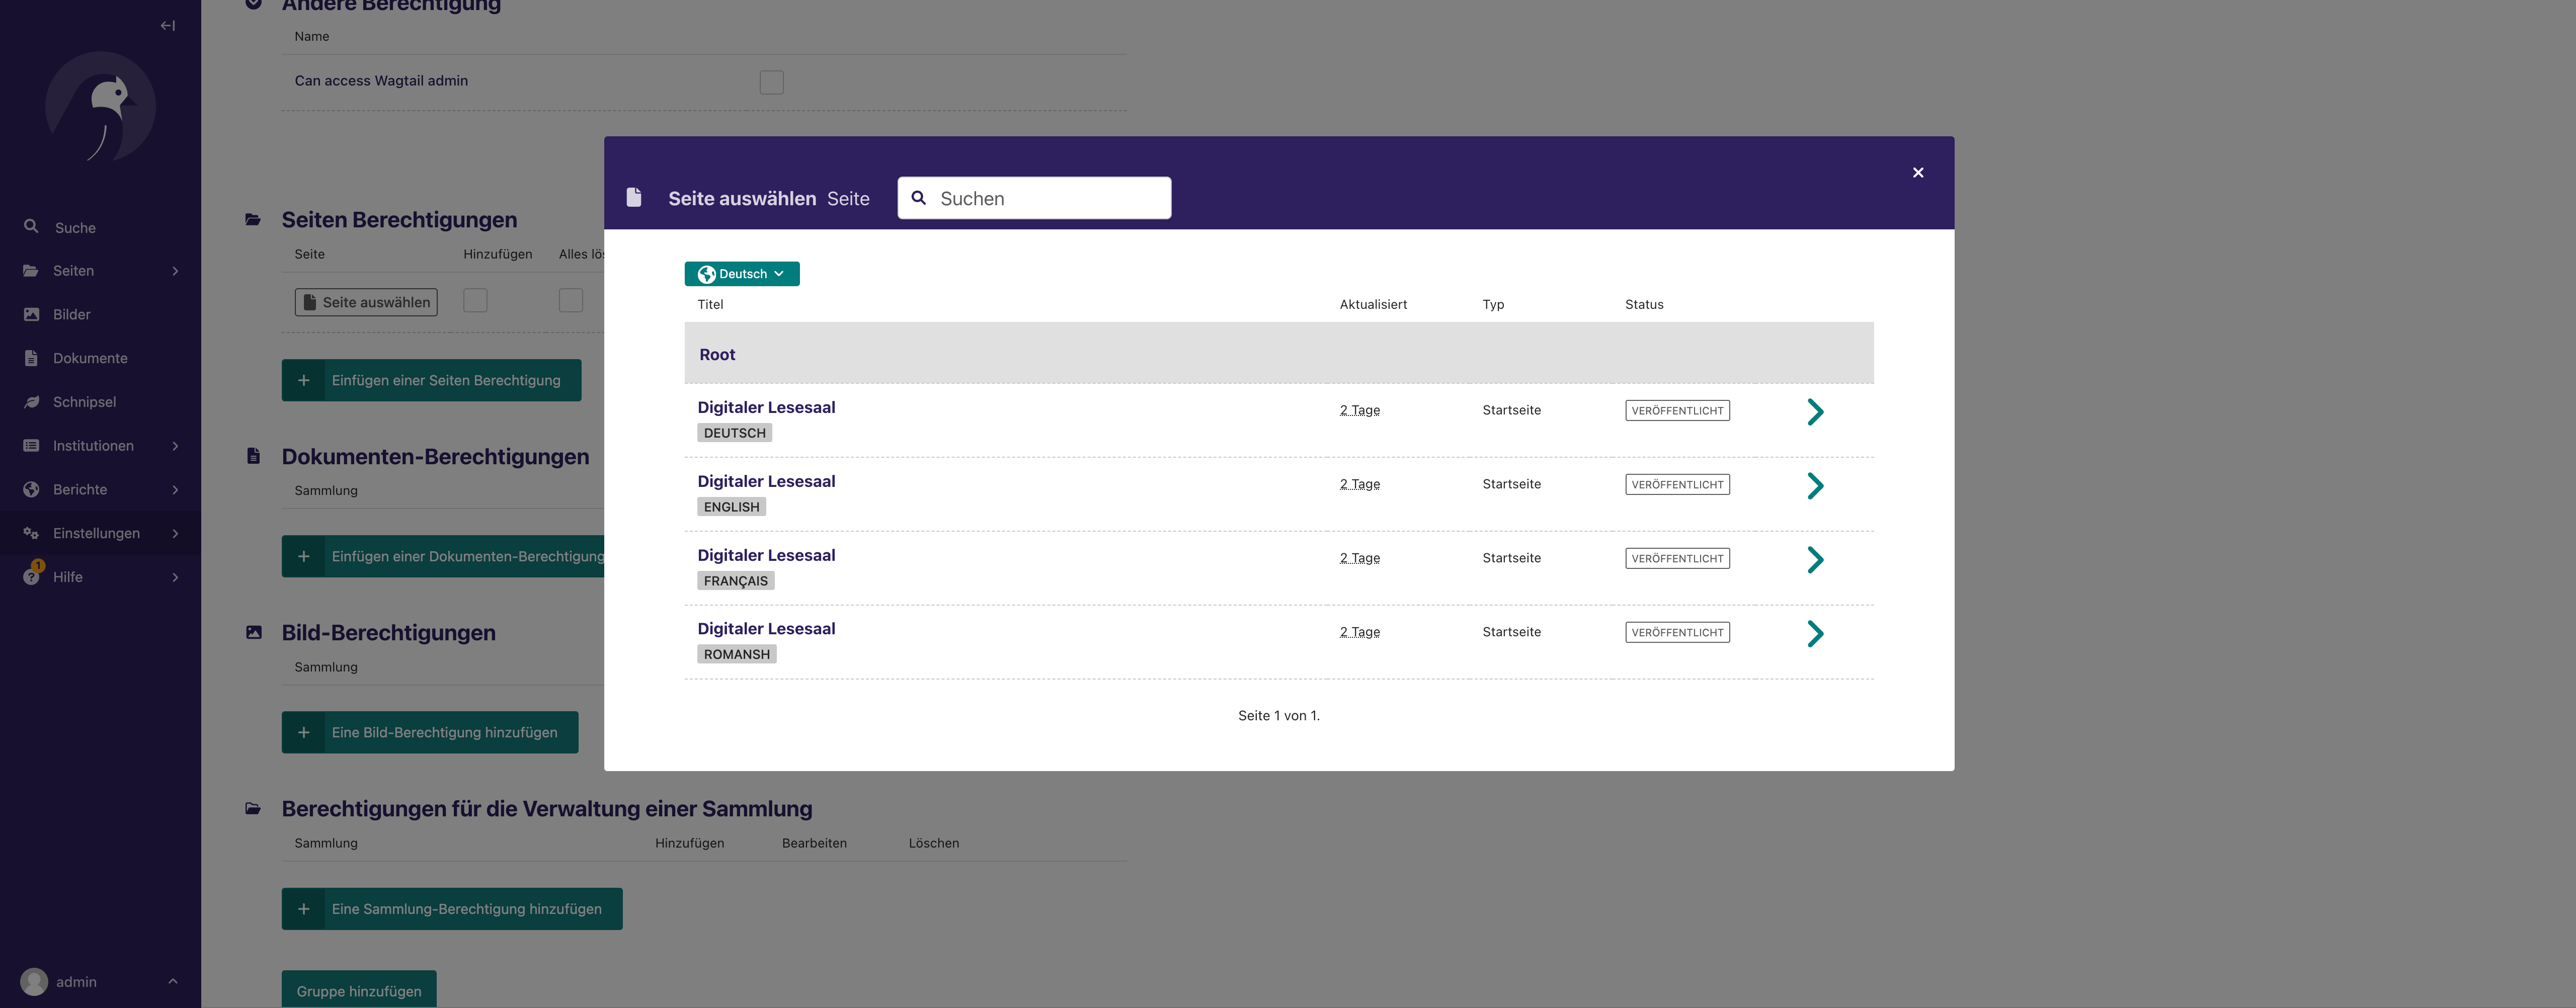The height and width of the screenshot is (1008, 2576).
Task: Expand the admin account menu arrow
Action: tap(172, 982)
